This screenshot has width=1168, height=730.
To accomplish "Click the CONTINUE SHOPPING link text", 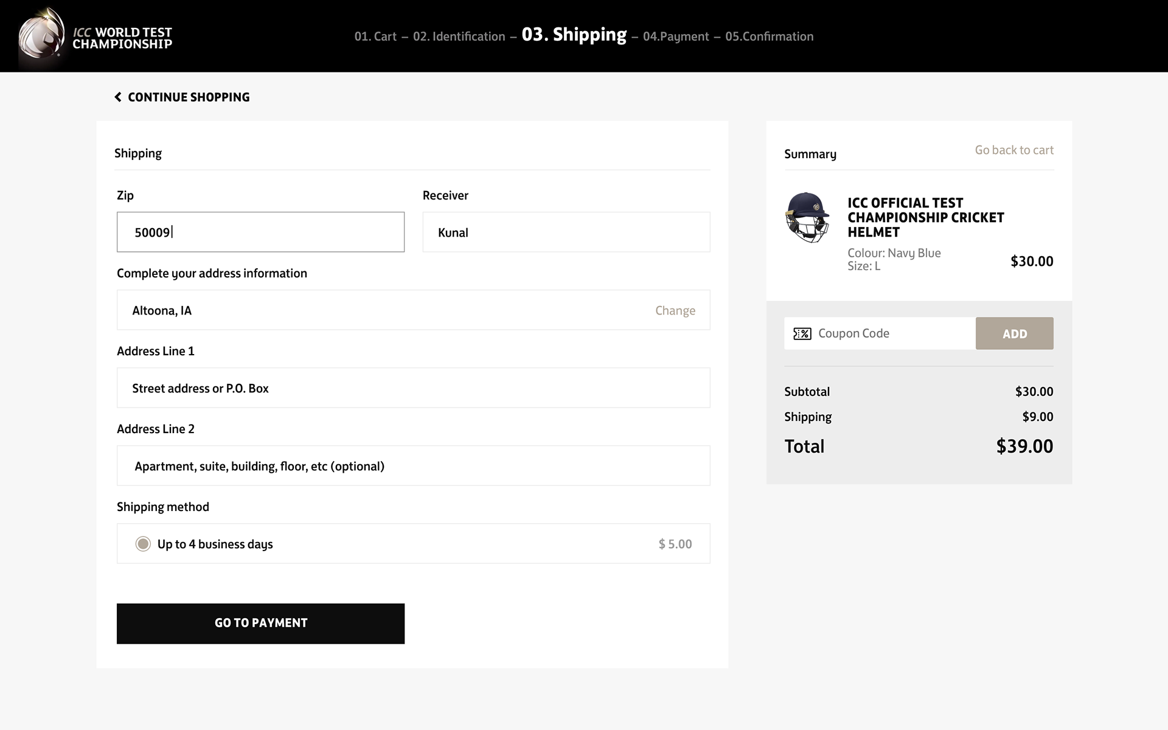I will (189, 97).
